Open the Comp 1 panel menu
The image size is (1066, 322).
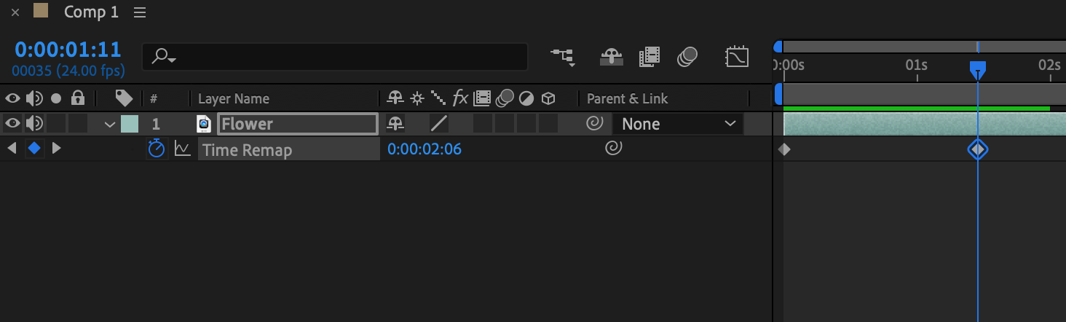(x=140, y=12)
